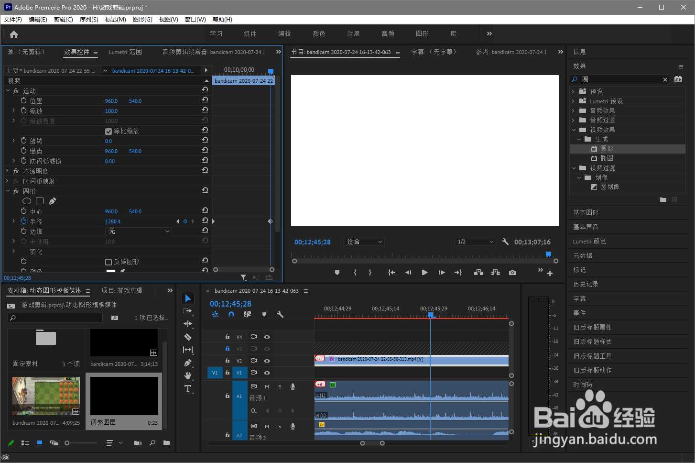Solo audio track A2
This screenshot has height=463, width=695.
click(x=280, y=426)
